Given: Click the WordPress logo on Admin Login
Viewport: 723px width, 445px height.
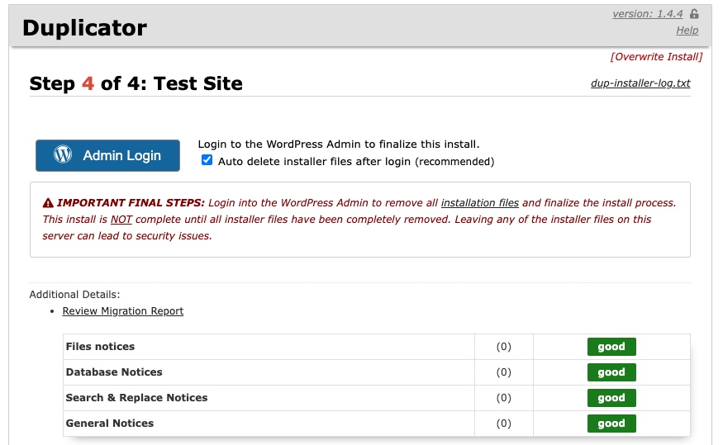Looking at the screenshot, I should pyautogui.click(x=63, y=154).
